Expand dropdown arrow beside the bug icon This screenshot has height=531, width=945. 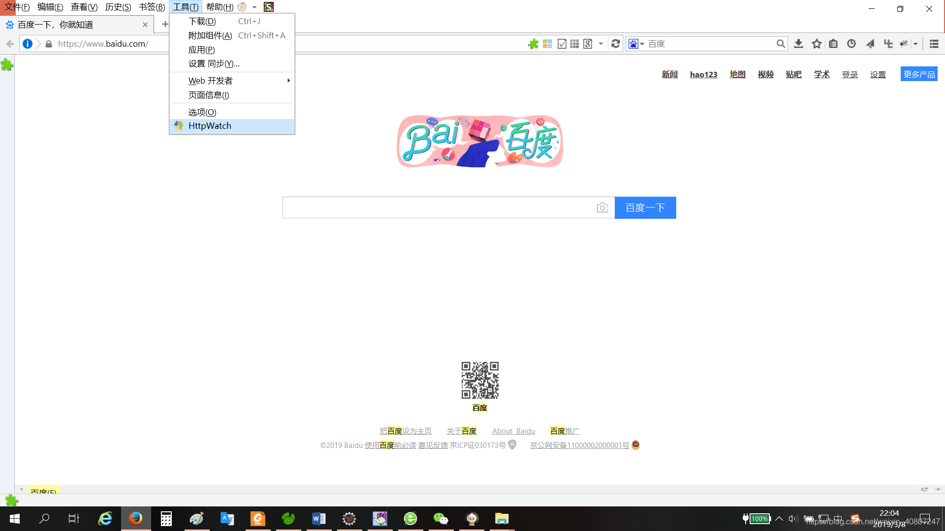point(915,44)
